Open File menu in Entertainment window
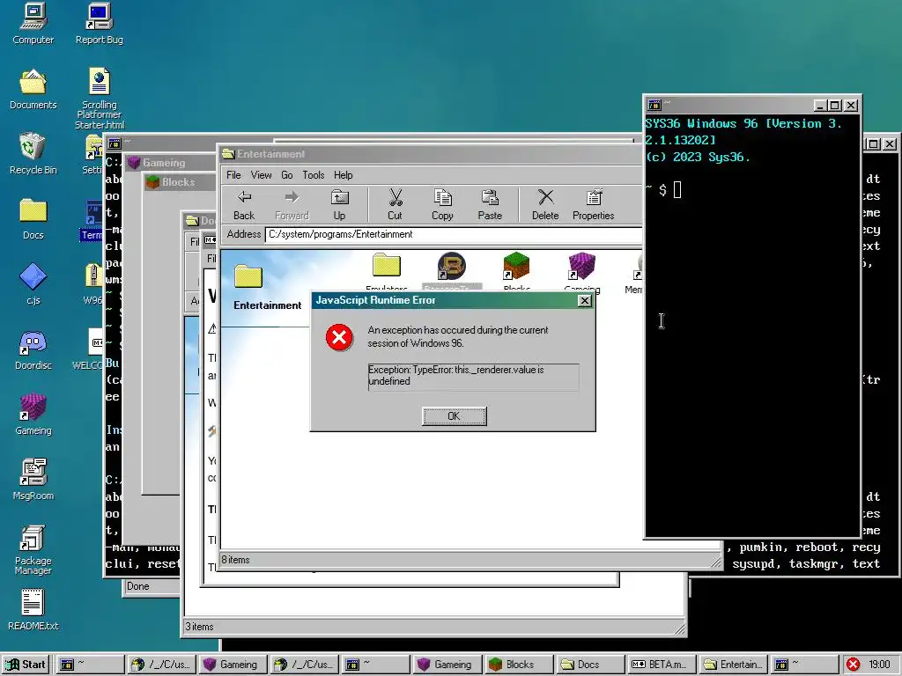Image resolution: width=902 pixels, height=676 pixels. point(233,175)
